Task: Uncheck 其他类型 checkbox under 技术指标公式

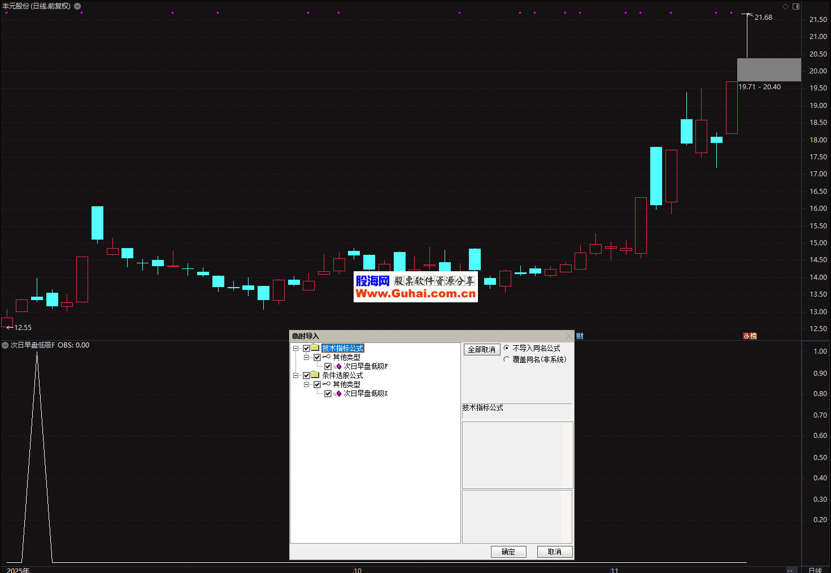Action: click(317, 358)
